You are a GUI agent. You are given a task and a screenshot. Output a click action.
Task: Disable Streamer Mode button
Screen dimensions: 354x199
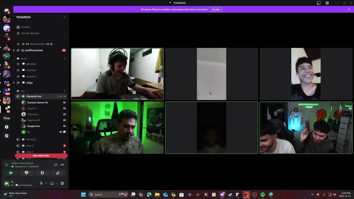coord(216,9)
